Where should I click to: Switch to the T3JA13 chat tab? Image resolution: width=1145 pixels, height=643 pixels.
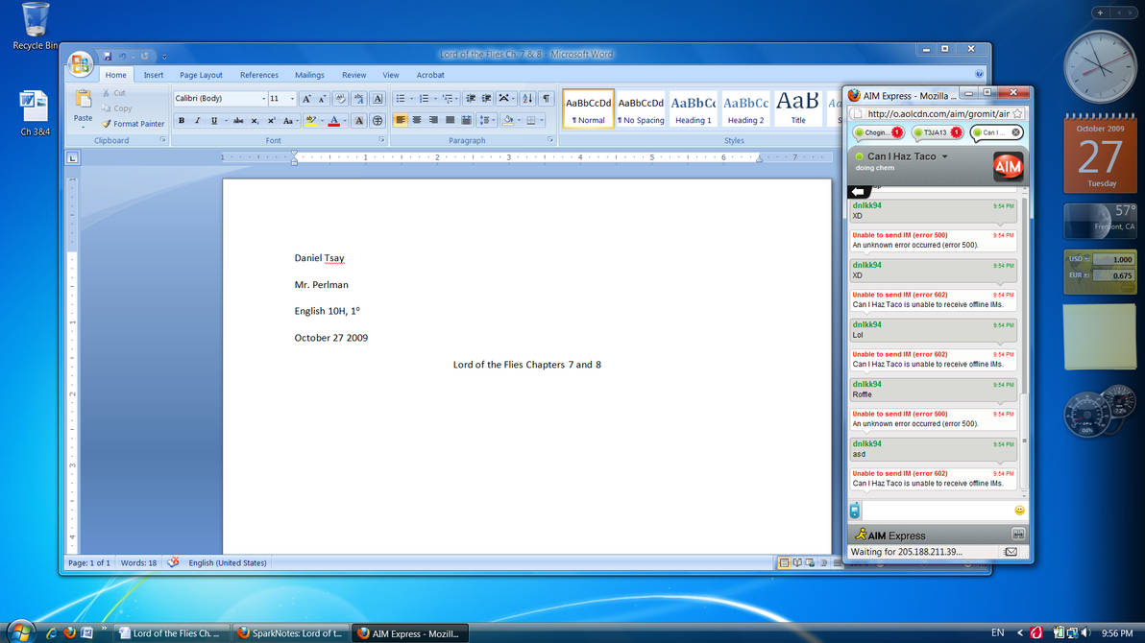click(x=937, y=132)
